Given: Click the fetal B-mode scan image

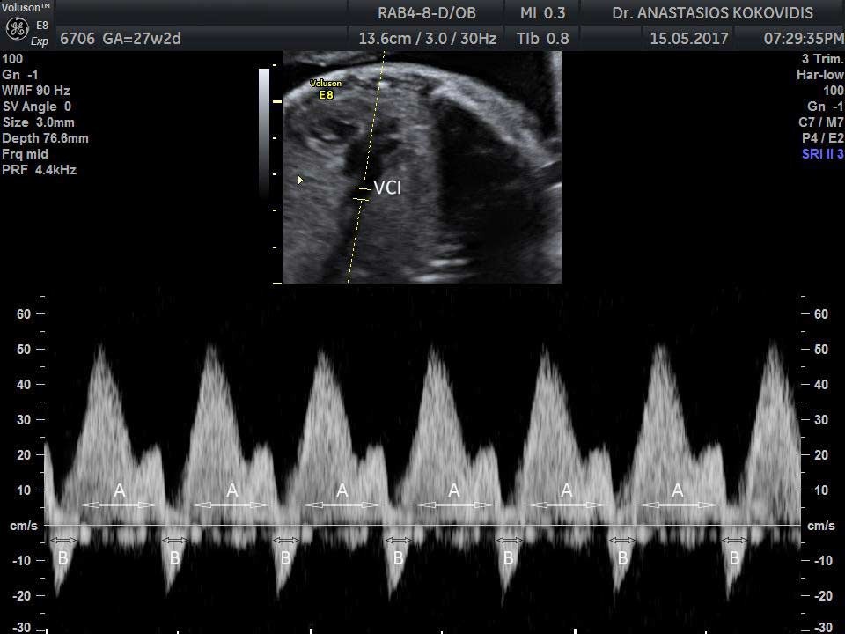Looking at the screenshot, I should click(x=422, y=167).
